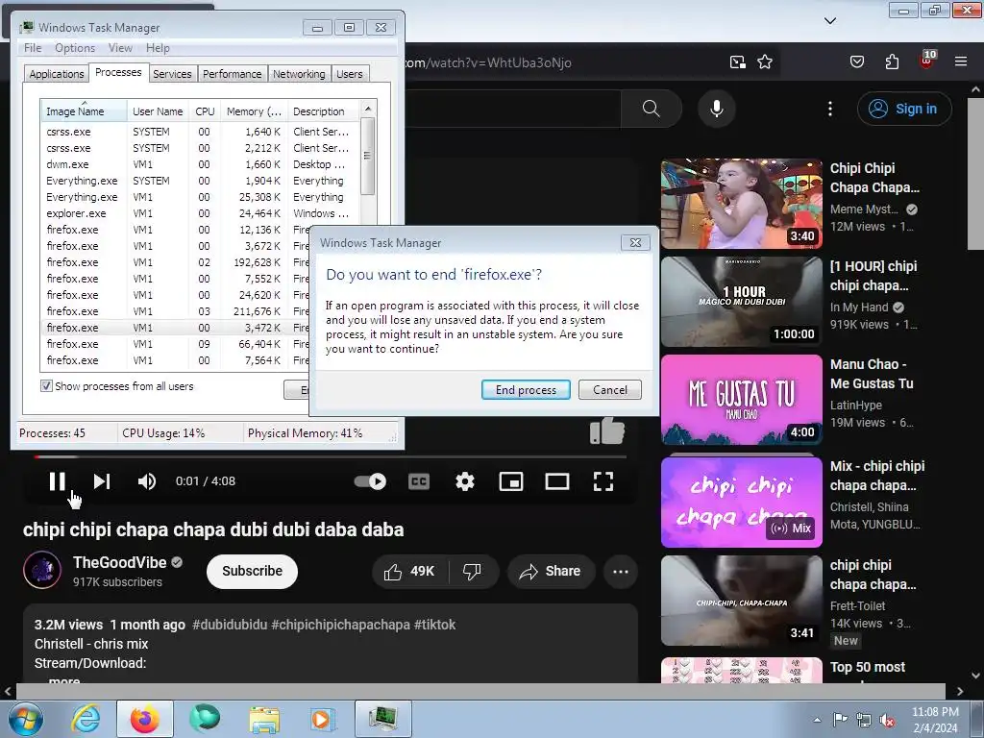Viewport: 984px width, 738px height.
Task: Click the #tiktok hashtag
Action: point(435,625)
